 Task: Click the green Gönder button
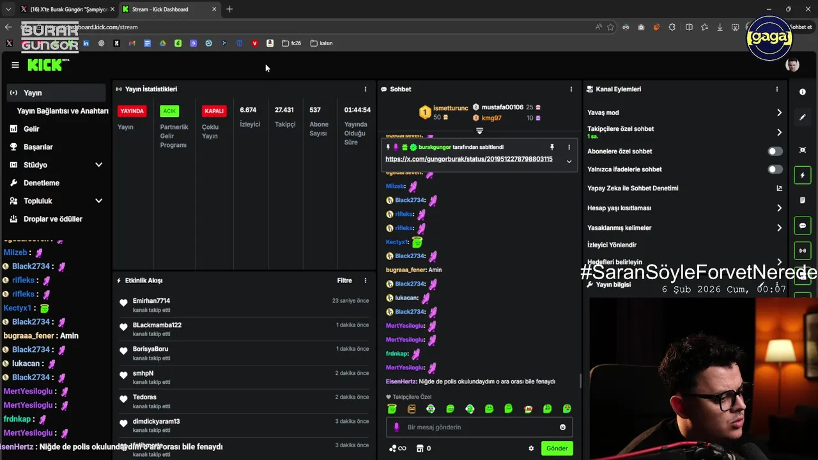[557, 448]
